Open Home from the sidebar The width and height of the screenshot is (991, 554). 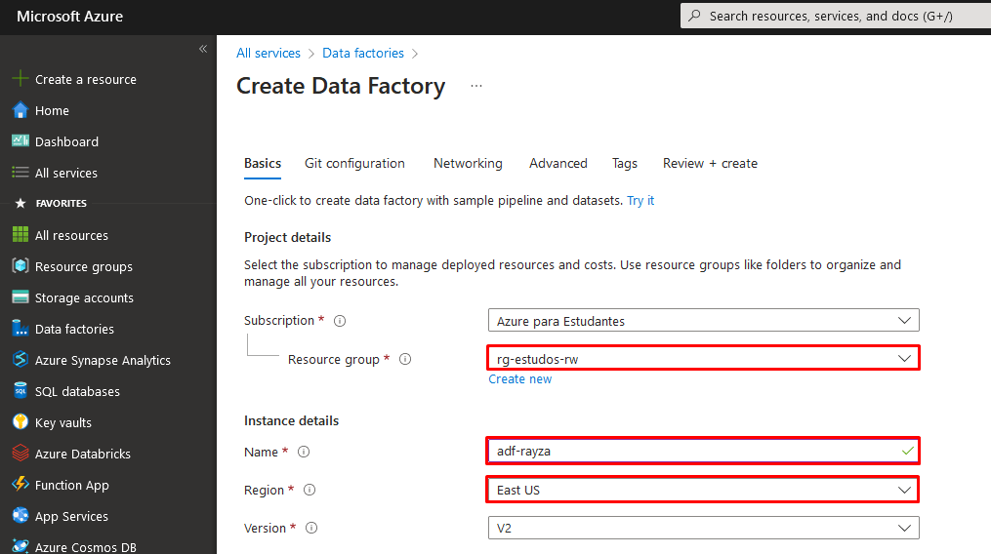click(52, 110)
